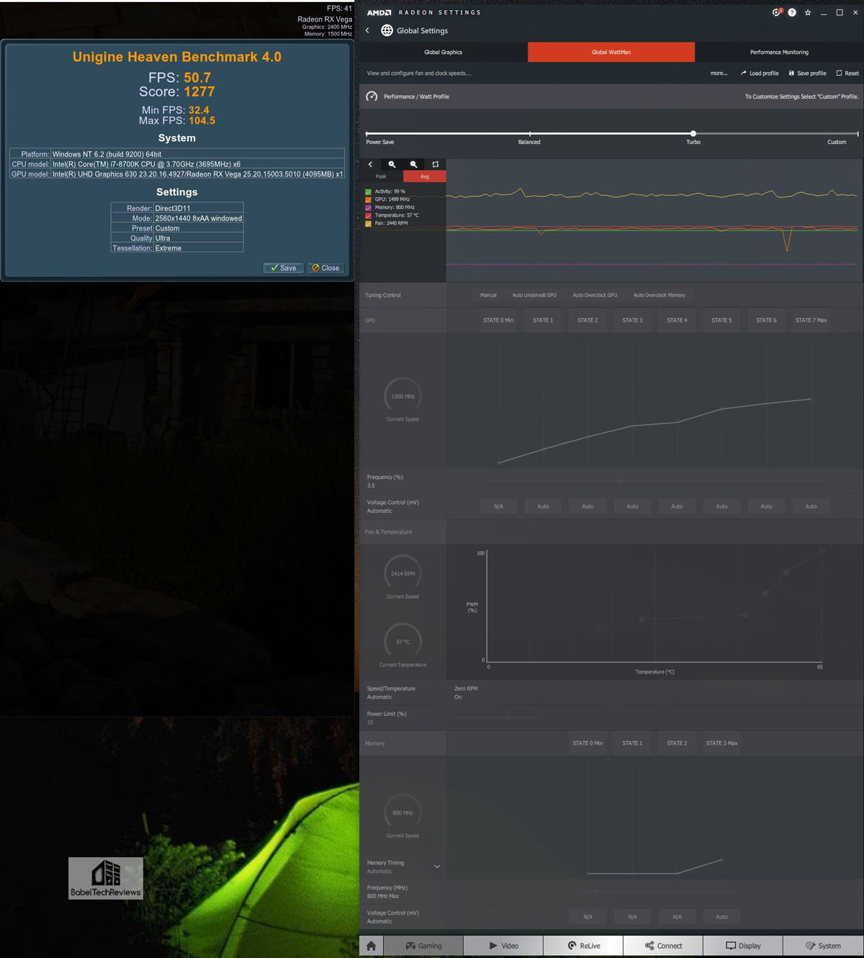
Task: Open the Radeon notifications icon with red badge
Action: (776, 12)
